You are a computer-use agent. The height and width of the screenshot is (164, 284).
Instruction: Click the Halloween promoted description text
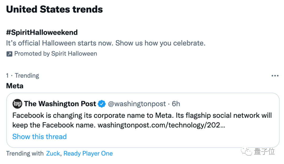tap(105, 43)
